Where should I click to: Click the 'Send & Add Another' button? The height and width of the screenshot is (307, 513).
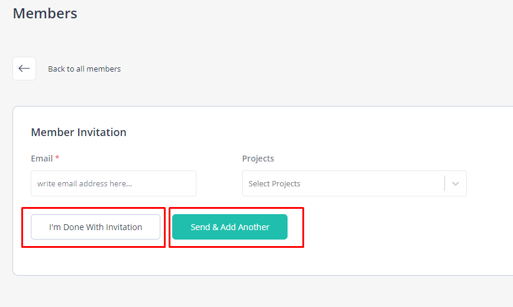click(x=230, y=227)
